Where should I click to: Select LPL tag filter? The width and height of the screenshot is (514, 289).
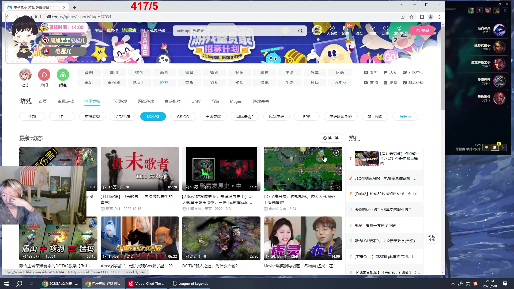(x=62, y=117)
